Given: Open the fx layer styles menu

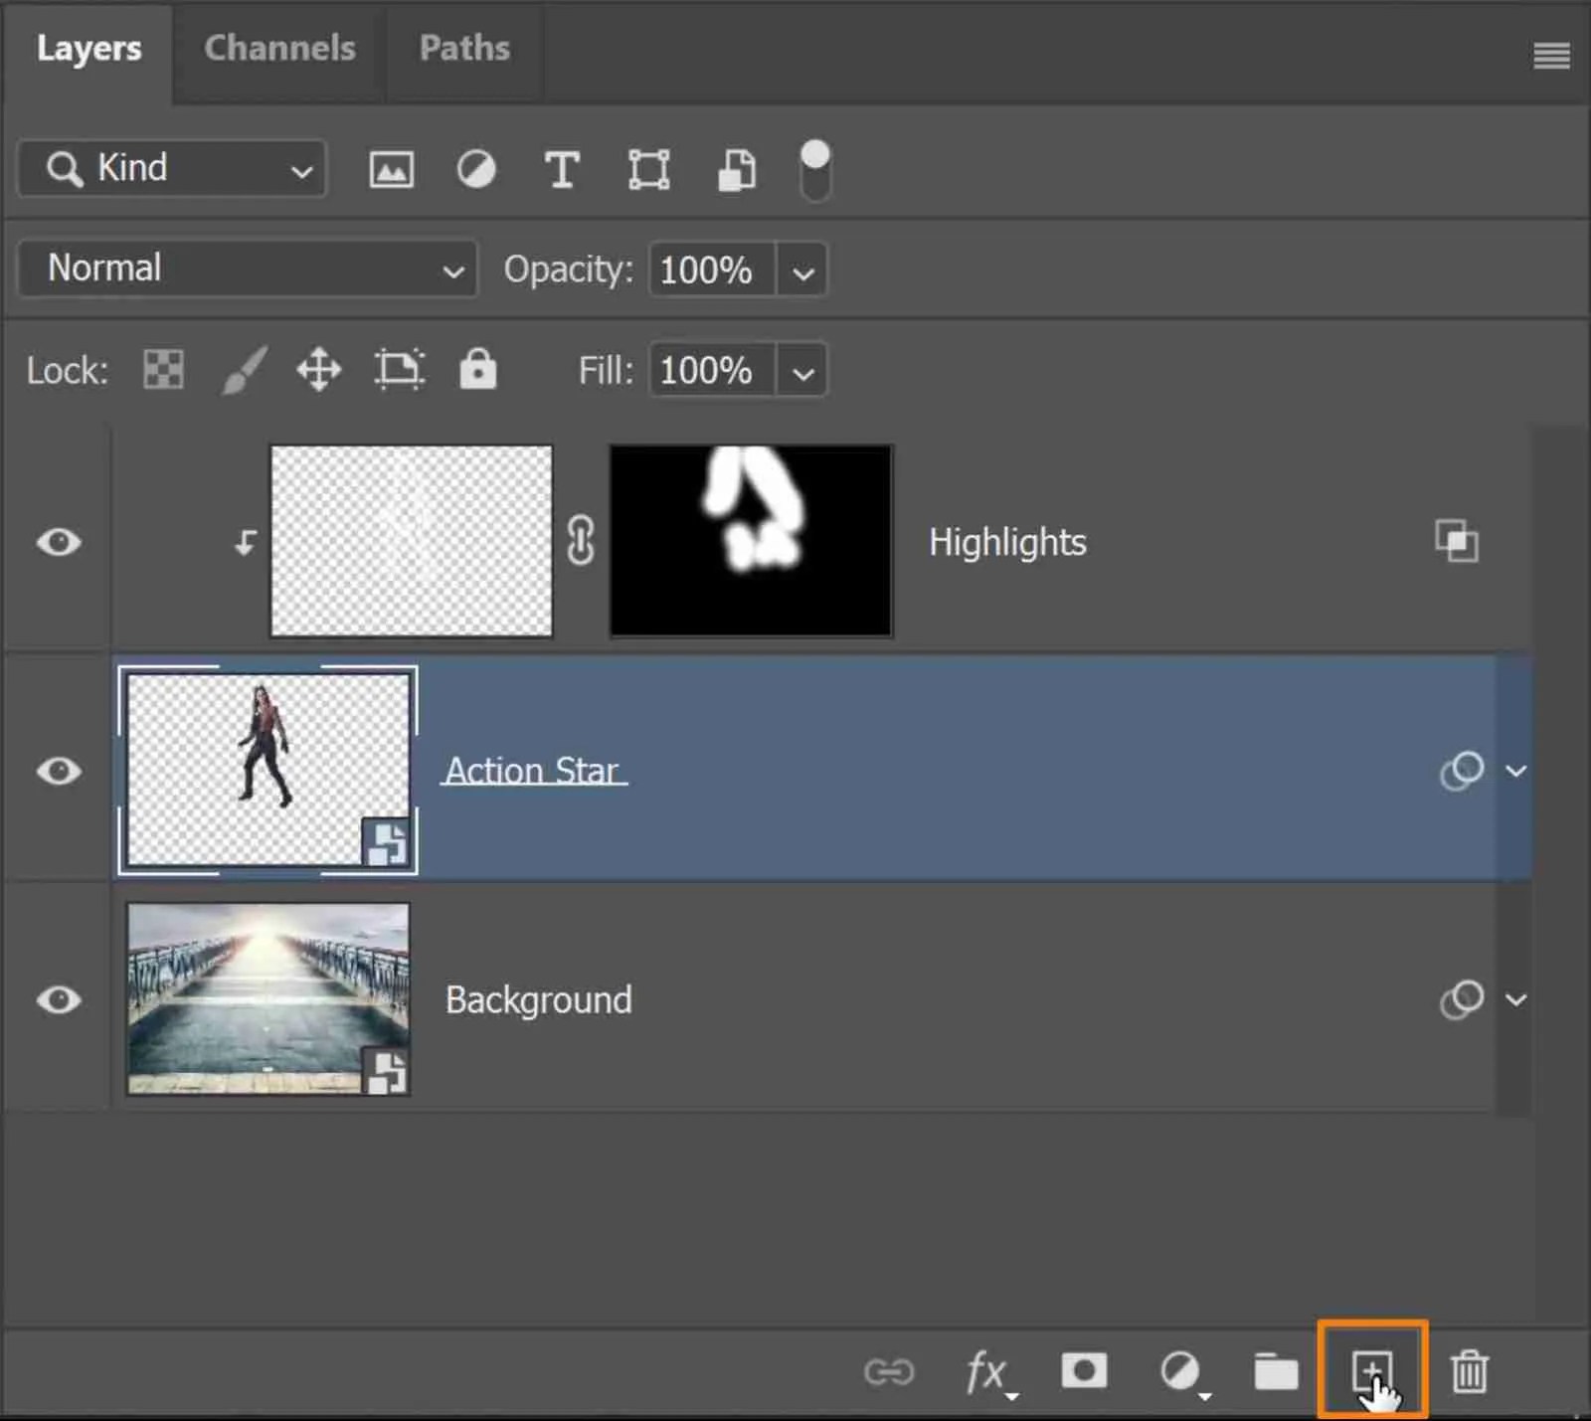Looking at the screenshot, I should coord(986,1370).
